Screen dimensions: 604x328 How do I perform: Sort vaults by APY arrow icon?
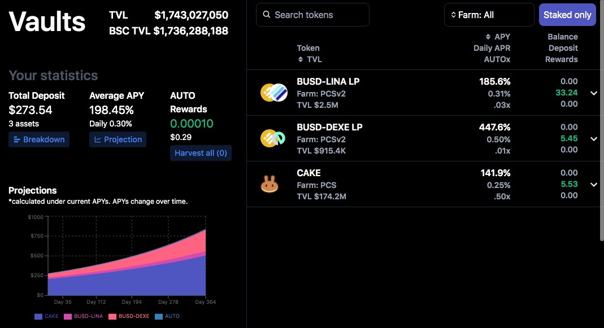point(488,37)
